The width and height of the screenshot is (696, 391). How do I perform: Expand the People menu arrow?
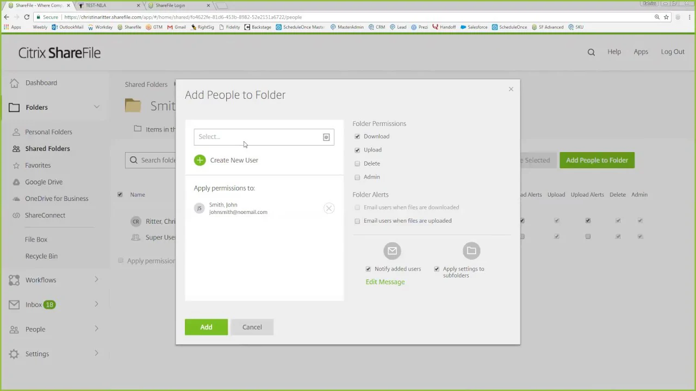pos(96,329)
